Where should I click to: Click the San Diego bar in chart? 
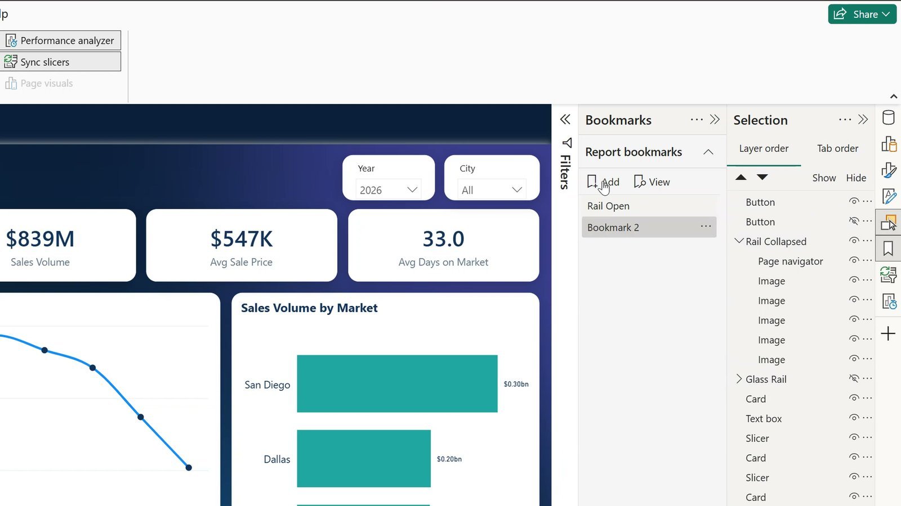click(397, 383)
